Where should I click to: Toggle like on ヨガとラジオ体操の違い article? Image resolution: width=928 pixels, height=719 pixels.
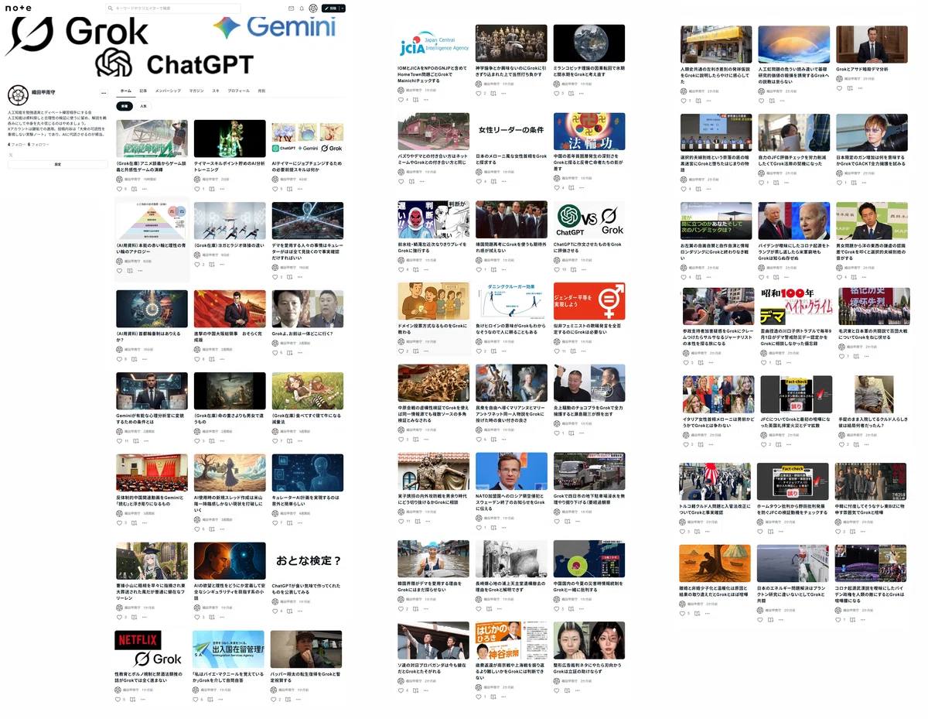196,265
